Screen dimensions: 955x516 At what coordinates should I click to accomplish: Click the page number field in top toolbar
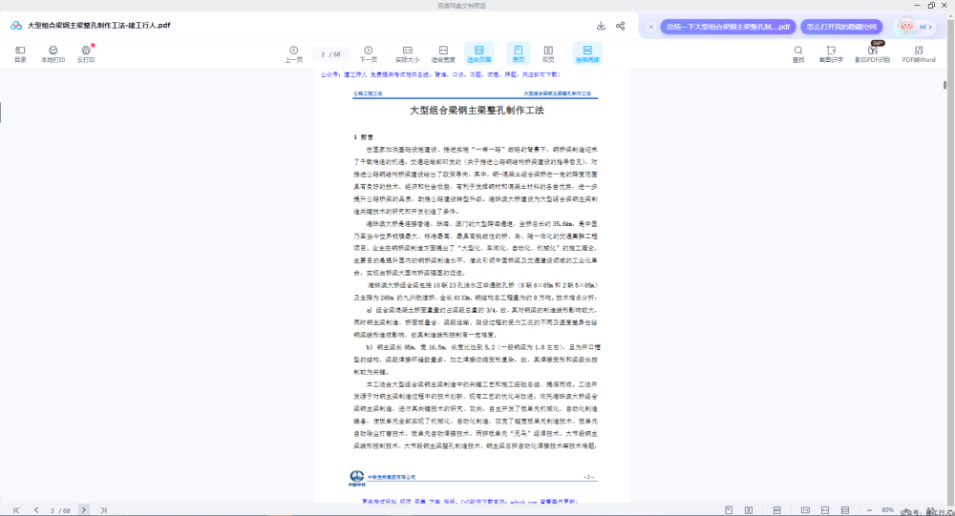coord(330,54)
